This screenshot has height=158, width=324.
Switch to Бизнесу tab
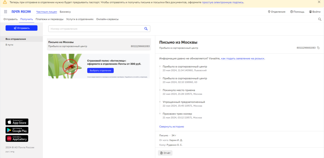point(65,12)
